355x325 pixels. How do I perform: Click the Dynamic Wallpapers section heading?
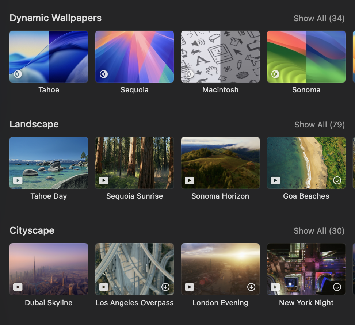click(x=56, y=18)
